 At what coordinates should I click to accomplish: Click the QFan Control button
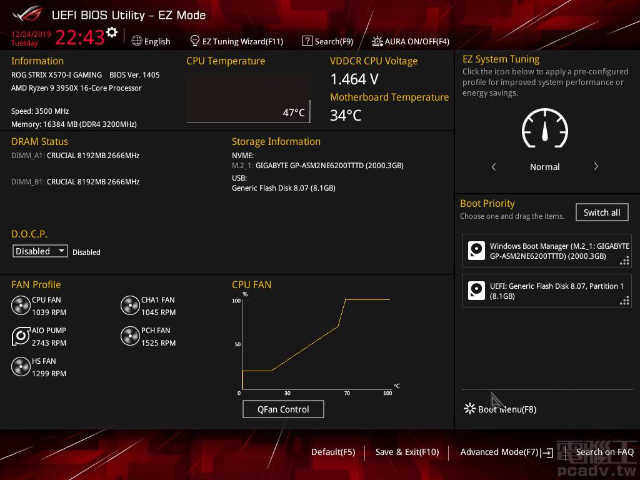coord(283,409)
